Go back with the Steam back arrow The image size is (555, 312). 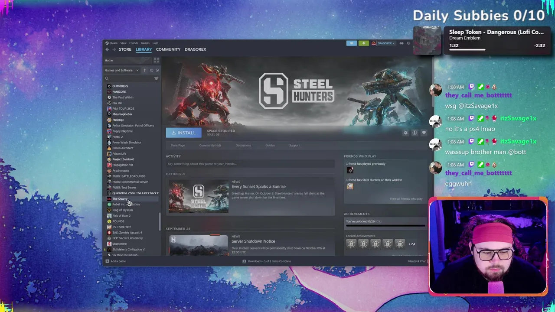click(x=107, y=49)
